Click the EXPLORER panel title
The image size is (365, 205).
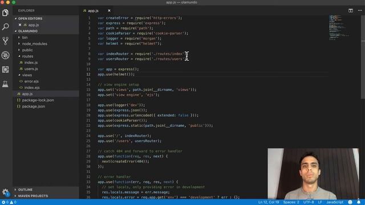coord(26,11)
